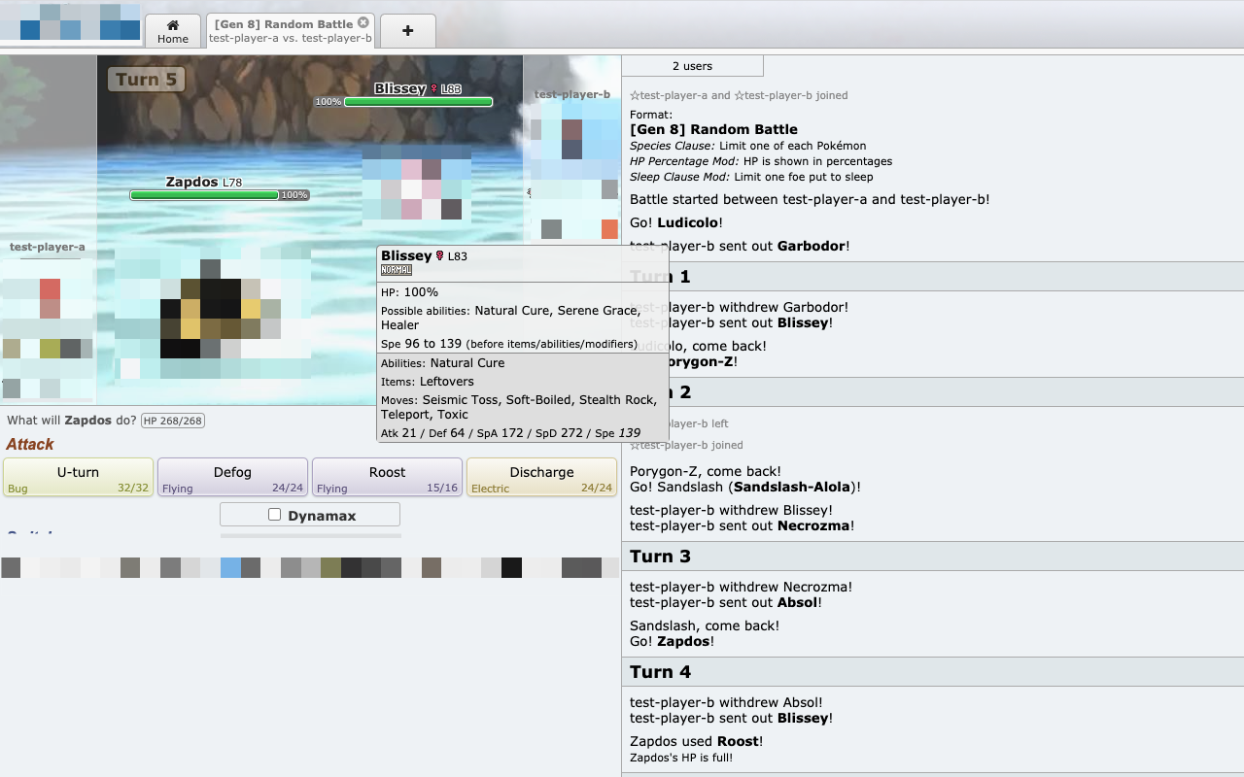Click the 2 users button
The width and height of the screenshot is (1244, 777).
pos(692,65)
